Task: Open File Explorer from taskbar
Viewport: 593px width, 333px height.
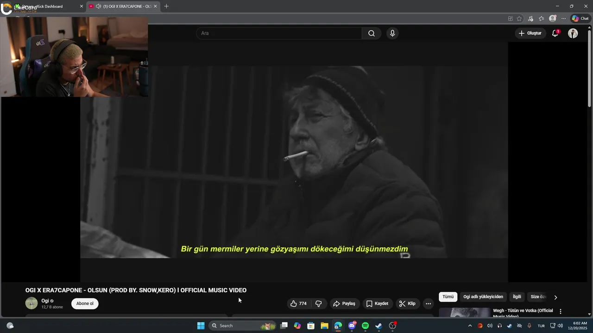Action: click(324, 326)
